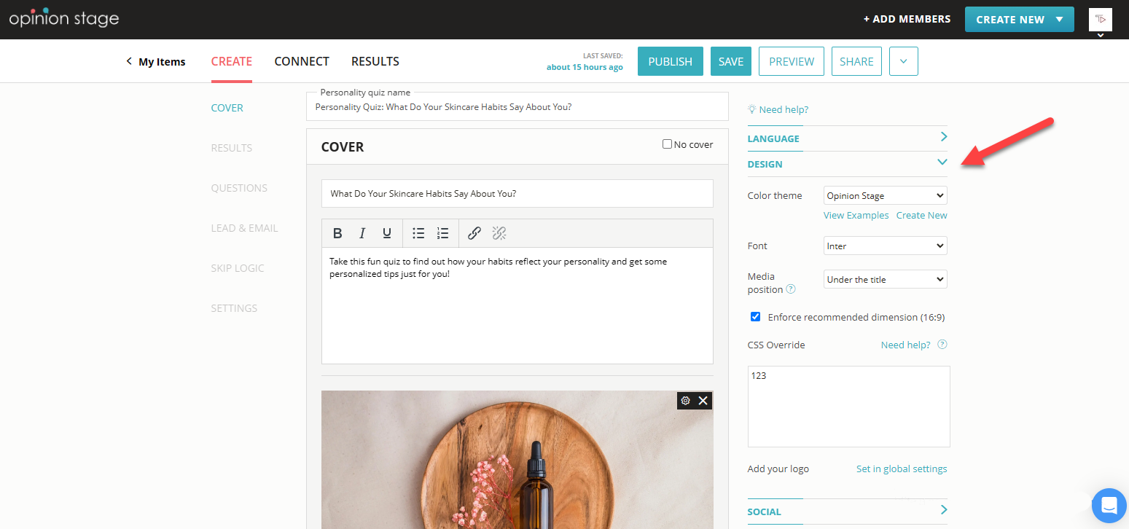Disable Enforce recommended dimension (16:9)
This screenshot has height=529, width=1129.
tap(755, 316)
